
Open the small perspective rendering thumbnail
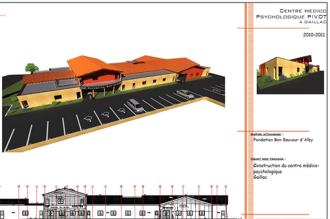290,74
